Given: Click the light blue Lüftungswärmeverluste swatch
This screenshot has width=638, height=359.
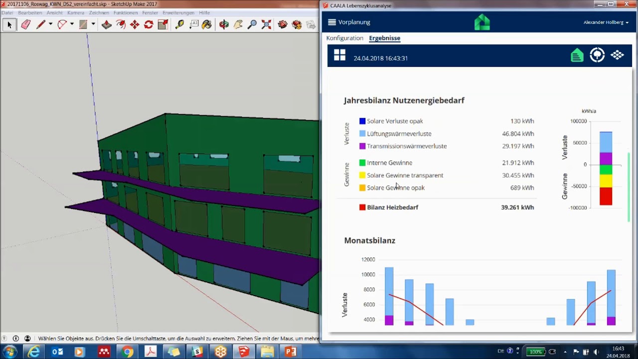Looking at the screenshot, I should (362, 134).
